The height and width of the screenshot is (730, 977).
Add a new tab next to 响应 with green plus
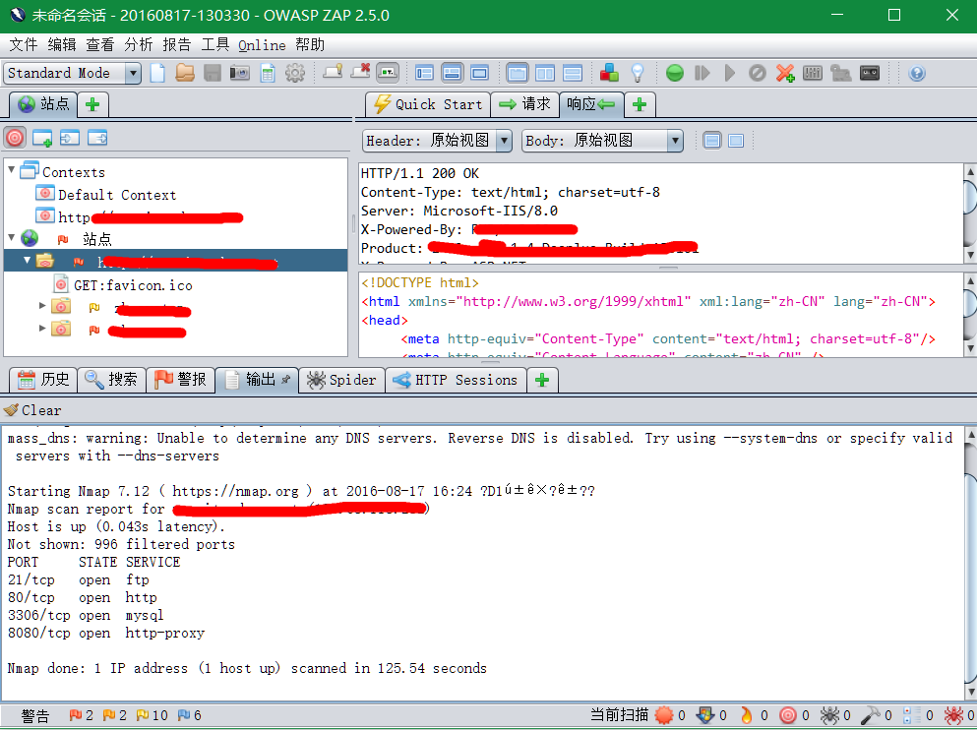tap(640, 104)
